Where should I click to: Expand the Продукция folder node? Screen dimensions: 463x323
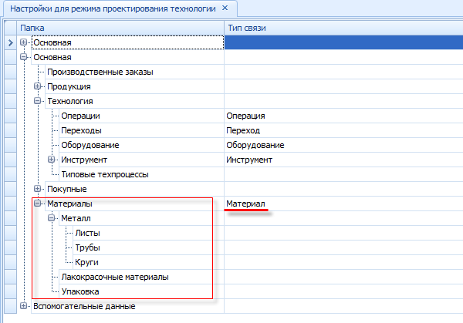coord(38,86)
